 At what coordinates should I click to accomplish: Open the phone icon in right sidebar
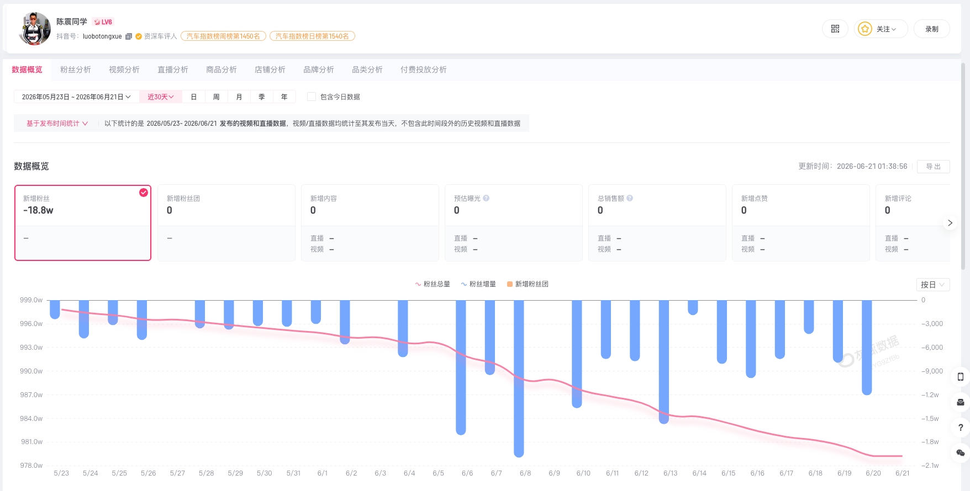[x=961, y=377]
